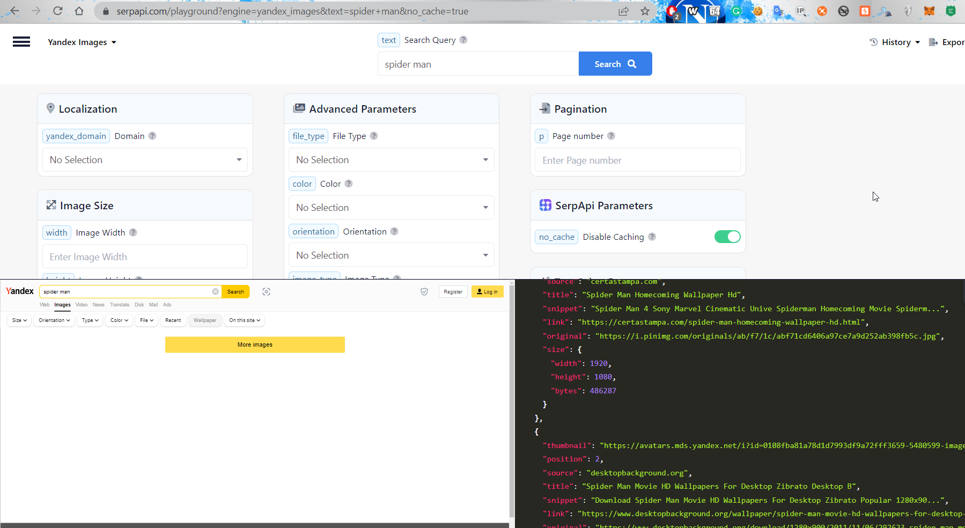Image resolution: width=965 pixels, height=528 pixels.
Task: Click the History icon in top right
Action: coord(874,42)
